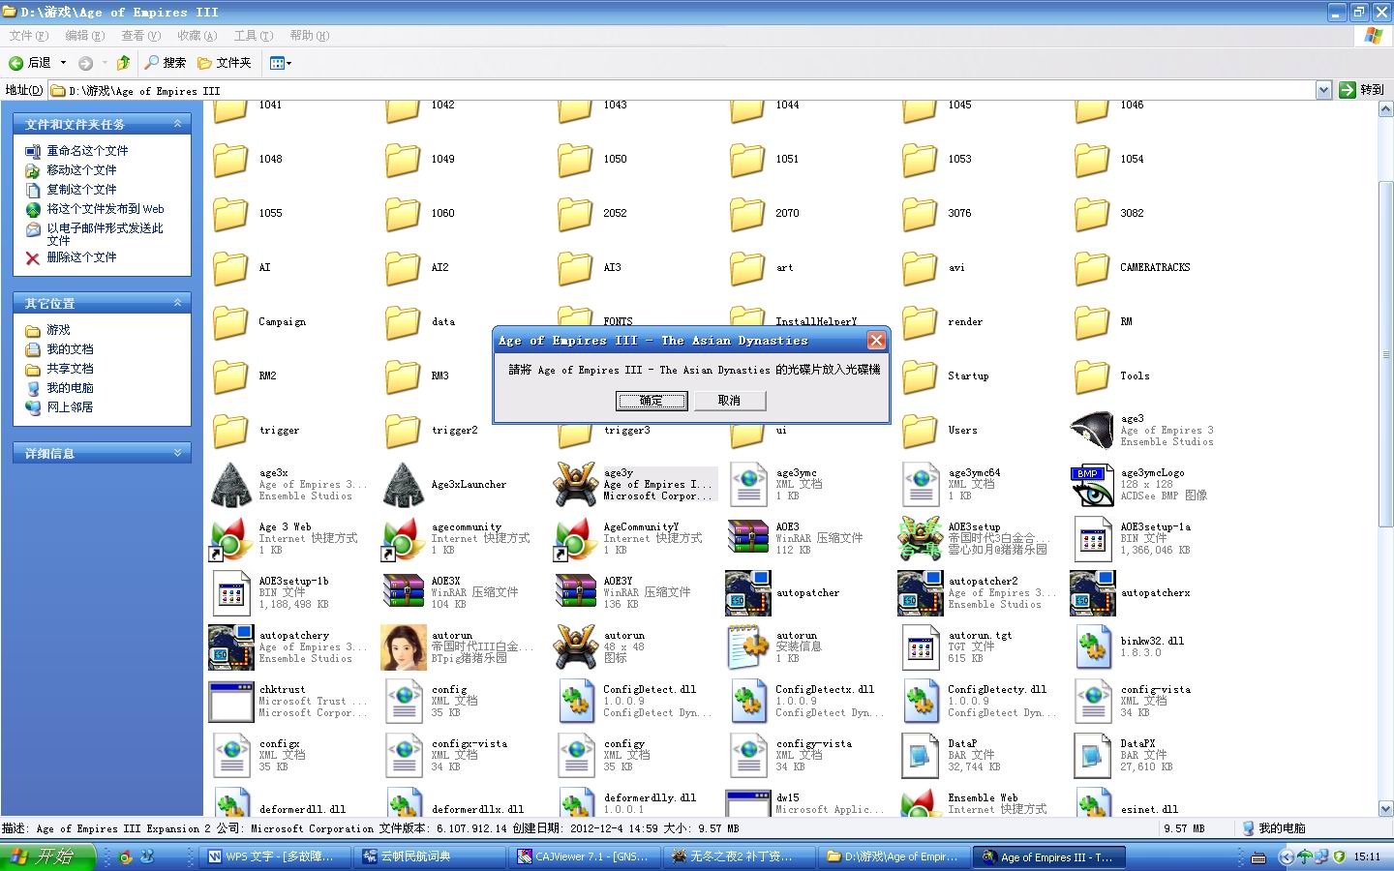Select the agecommunity Internet shortcut icon
The width and height of the screenshot is (1394, 871).
click(x=404, y=539)
